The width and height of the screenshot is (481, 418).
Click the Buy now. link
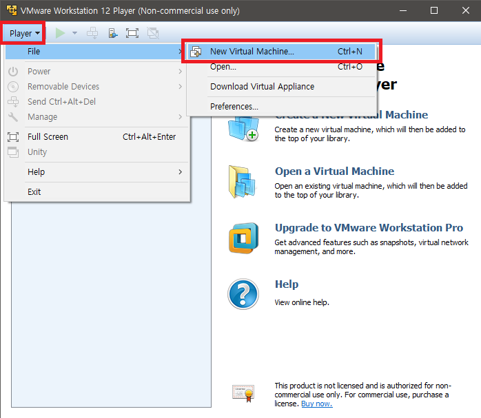[x=316, y=404]
